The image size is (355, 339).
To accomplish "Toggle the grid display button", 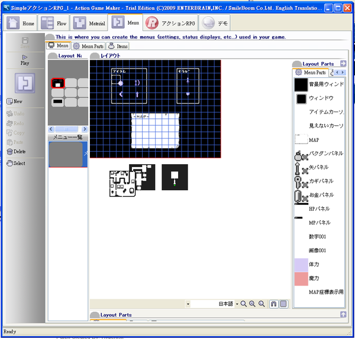I will (283, 304).
